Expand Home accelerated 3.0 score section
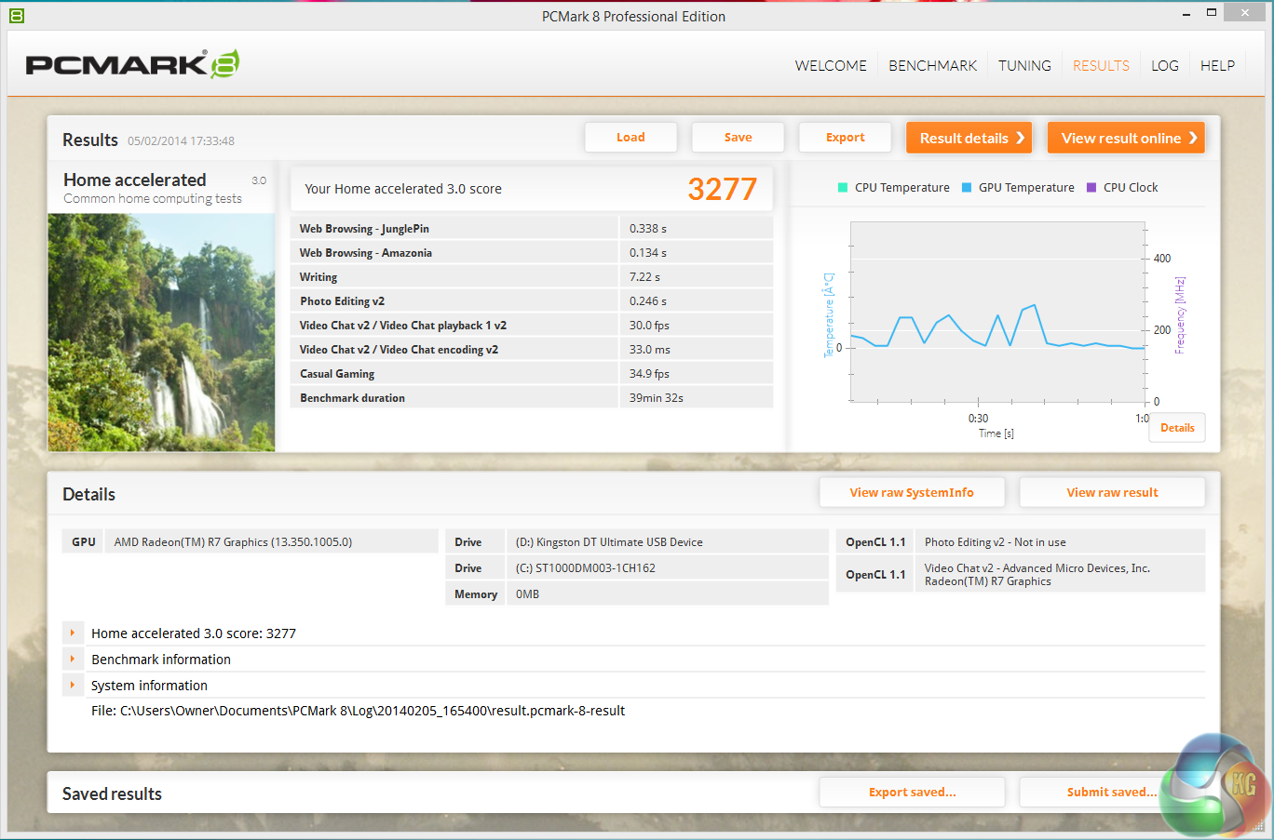1274x840 pixels. coord(73,633)
